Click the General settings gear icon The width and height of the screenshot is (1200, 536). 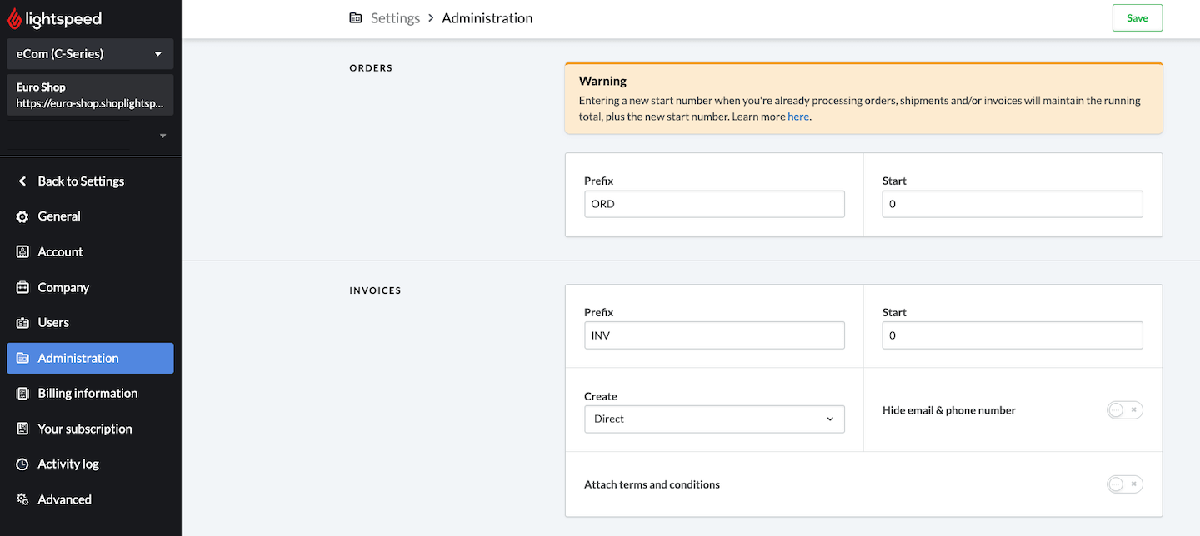(x=22, y=216)
